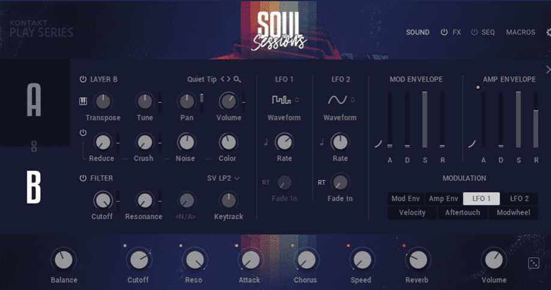The height and width of the screenshot is (290, 551).
Task: Click the LFO 1 square waveform icon
Action: point(280,100)
